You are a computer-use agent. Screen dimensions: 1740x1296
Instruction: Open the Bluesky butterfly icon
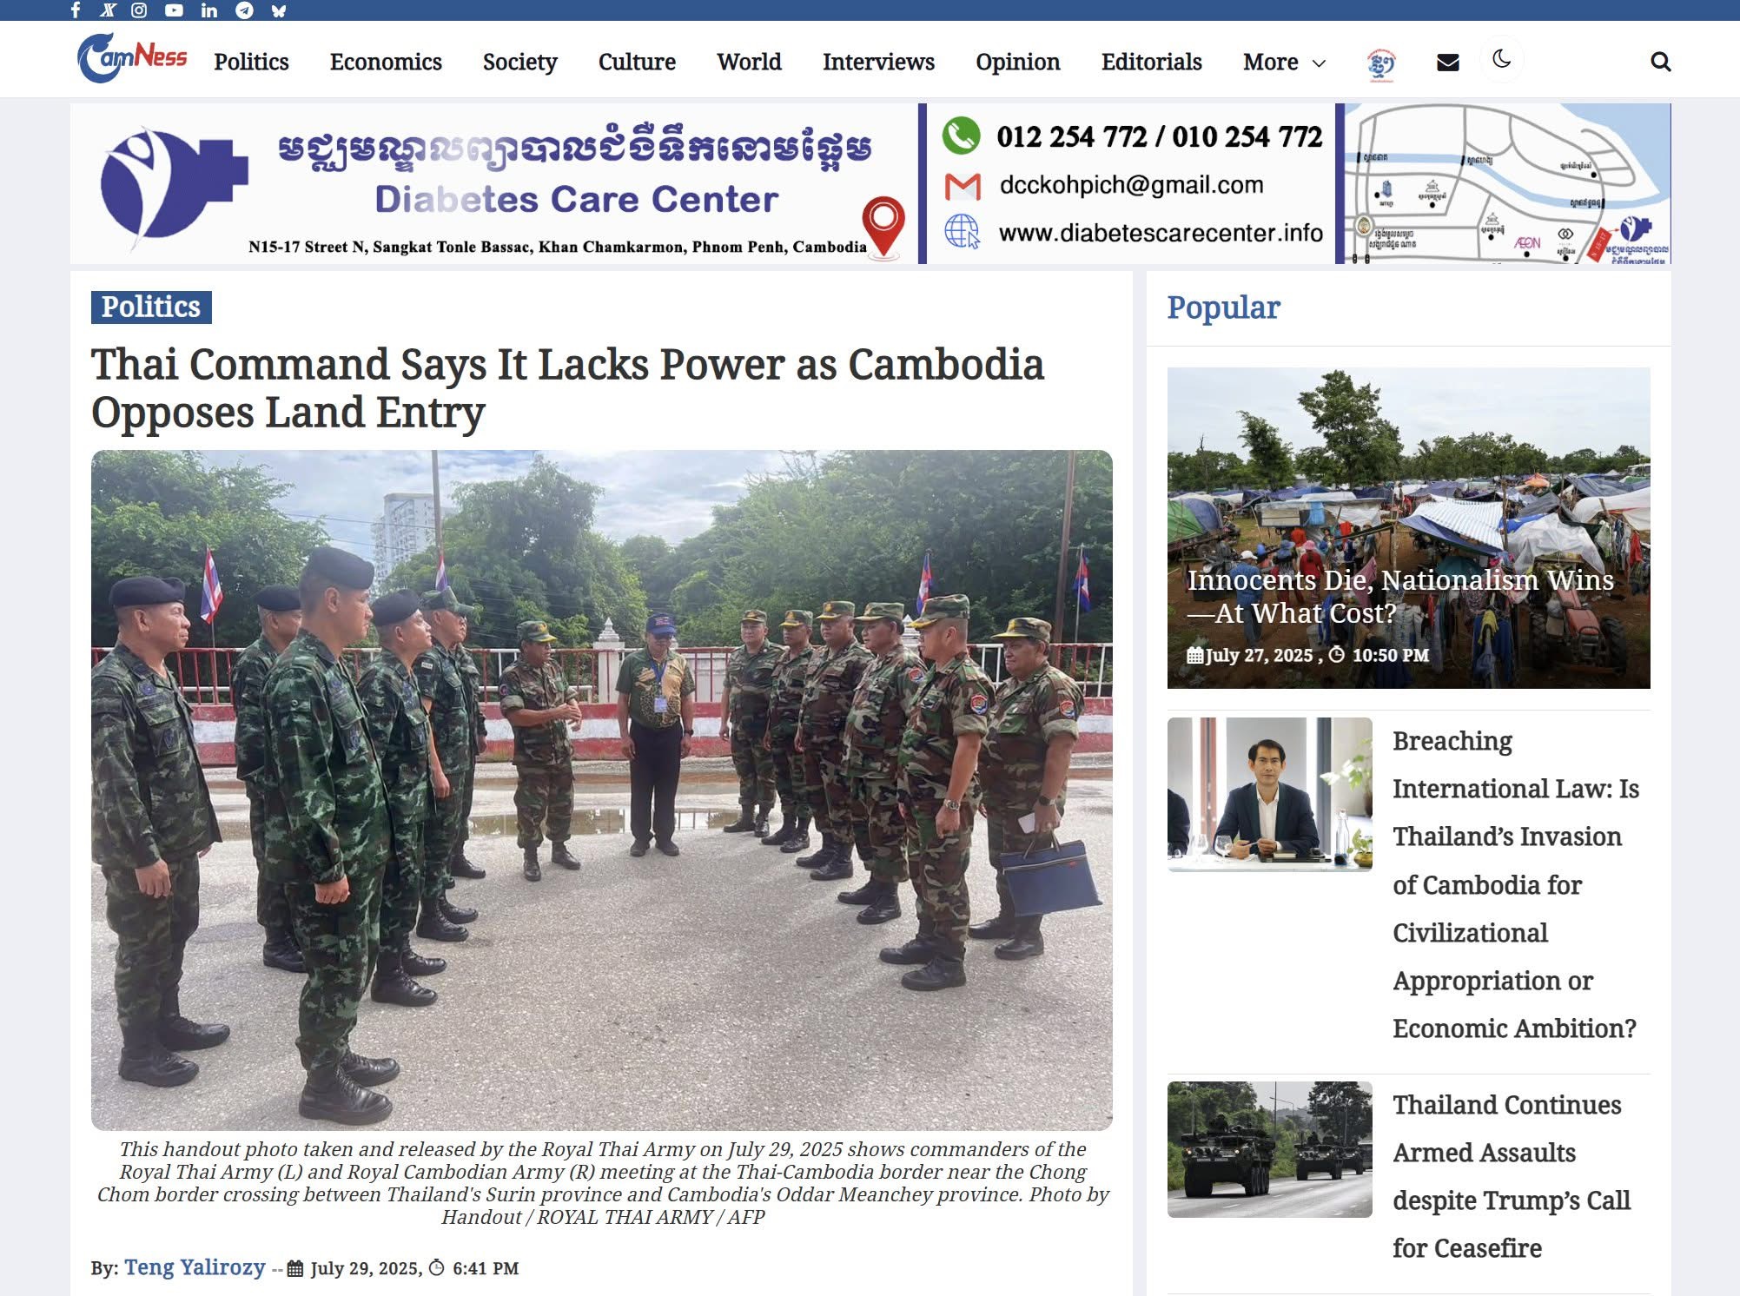pyautogui.click(x=279, y=10)
